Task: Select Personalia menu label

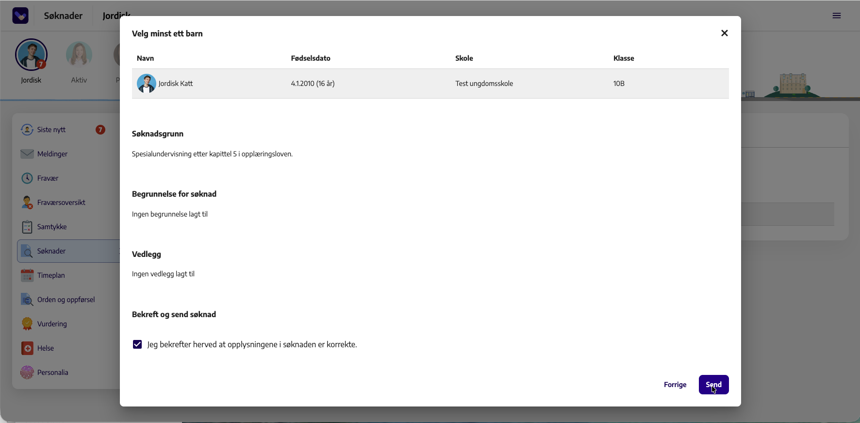Action: (53, 372)
